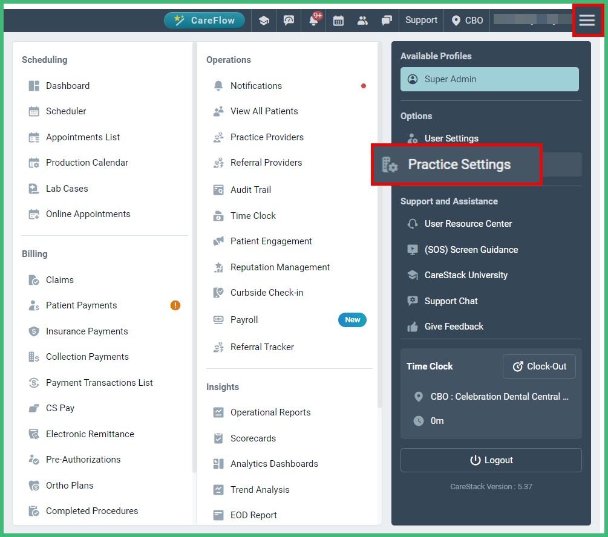Click the Insurance Payments shield icon

[34, 331]
